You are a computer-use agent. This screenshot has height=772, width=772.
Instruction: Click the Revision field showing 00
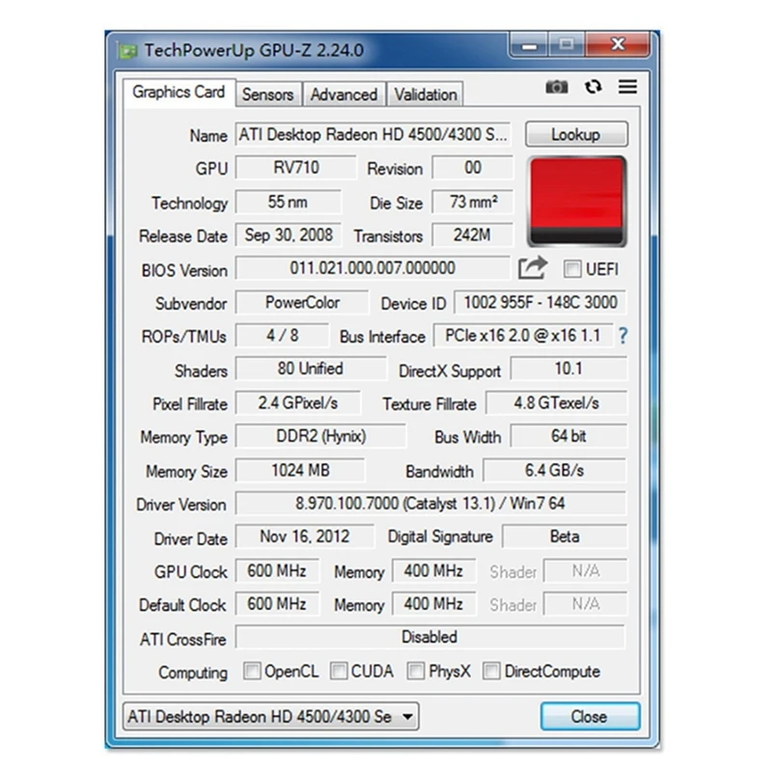473,168
